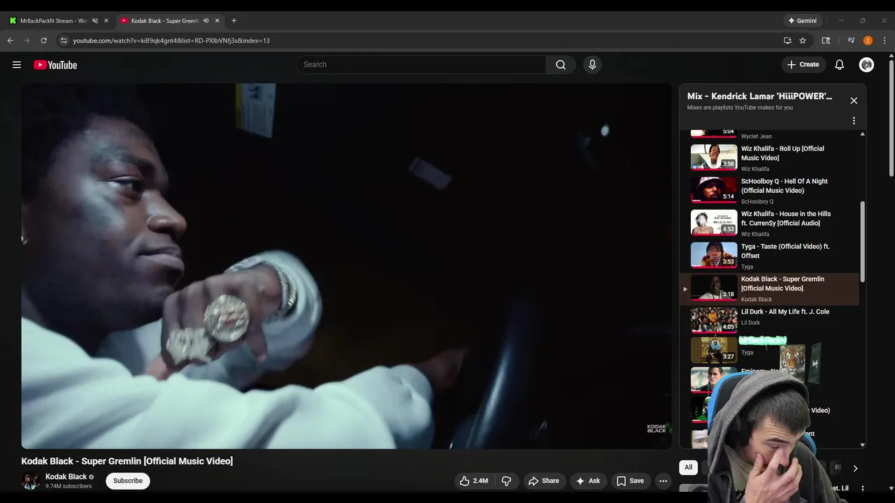Image resolution: width=895 pixels, height=503 pixels.
Task: Click the Lil Durk channel name
Action: pos(750,323)
